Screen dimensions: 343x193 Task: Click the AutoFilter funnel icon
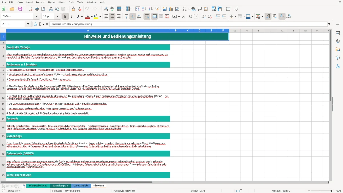click(157, 9)
